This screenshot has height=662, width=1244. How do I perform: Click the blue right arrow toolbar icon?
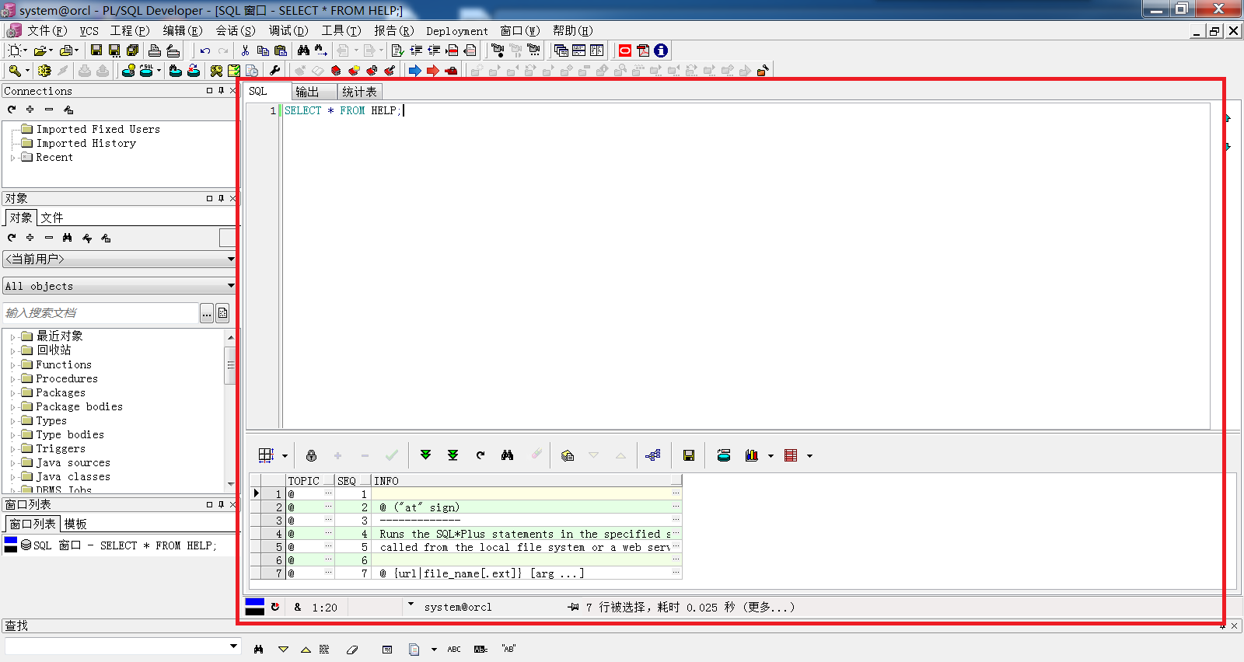coord(415,71)
